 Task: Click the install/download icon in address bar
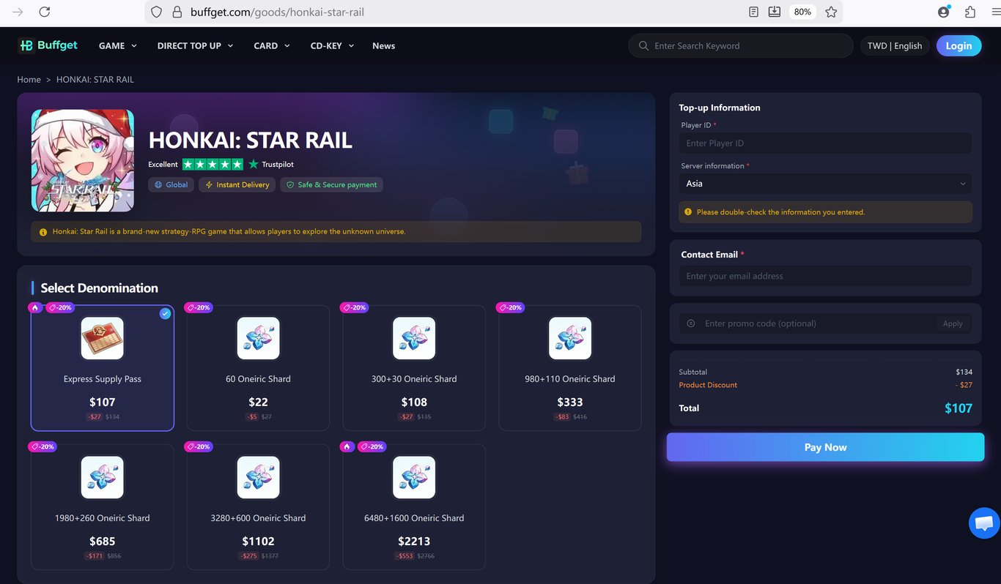coord(775,12)
